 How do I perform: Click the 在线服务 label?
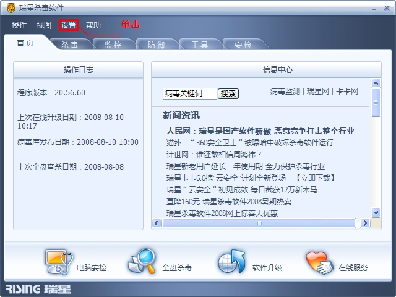pyautogui.click(x=353, y=267)
